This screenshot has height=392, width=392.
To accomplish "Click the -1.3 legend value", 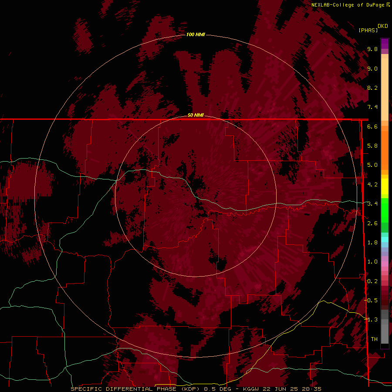I will point(371,320).
